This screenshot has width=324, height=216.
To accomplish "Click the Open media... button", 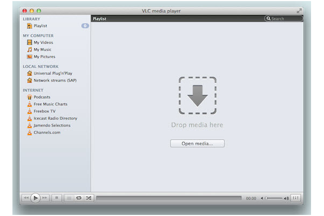I will click(x=197, y=144).
